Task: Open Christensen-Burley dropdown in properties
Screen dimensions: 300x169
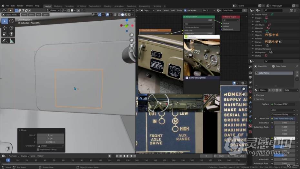Action: [x=283, y=114]
